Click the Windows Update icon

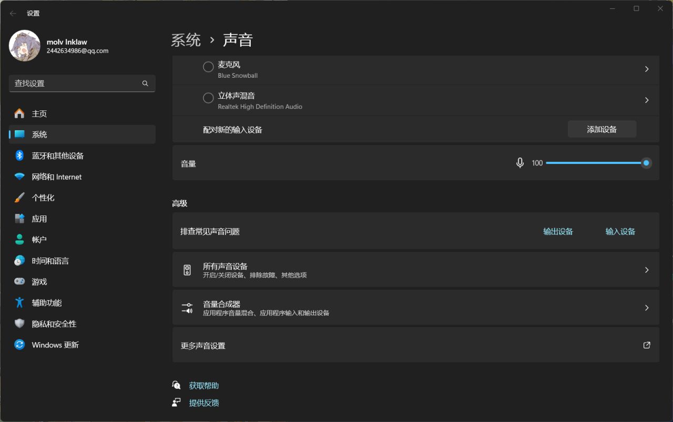[x=19, y=345]
